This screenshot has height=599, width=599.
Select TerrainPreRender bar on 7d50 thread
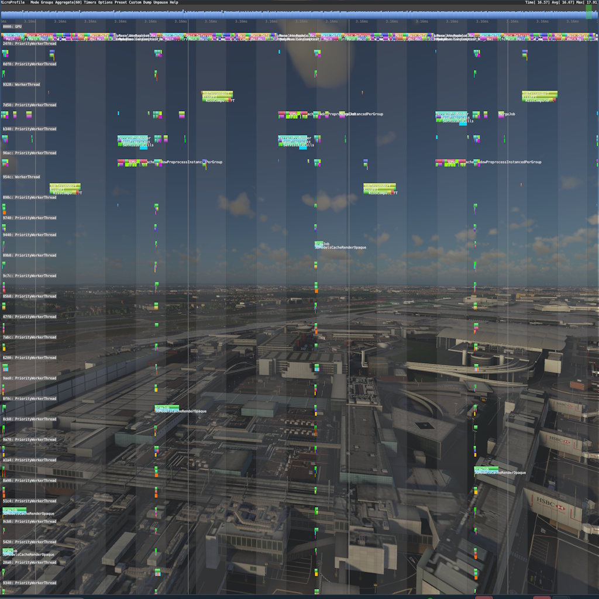[x=452, y=114]
